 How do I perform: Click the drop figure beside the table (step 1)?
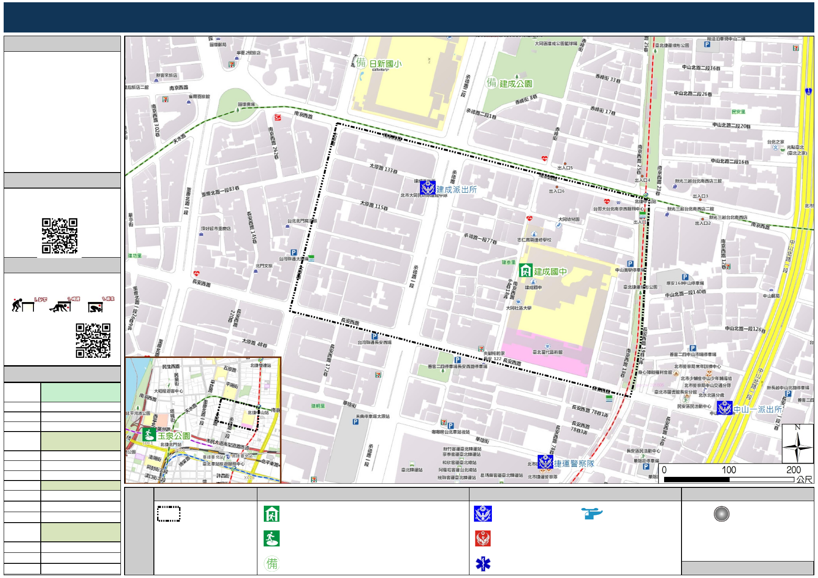23,305
